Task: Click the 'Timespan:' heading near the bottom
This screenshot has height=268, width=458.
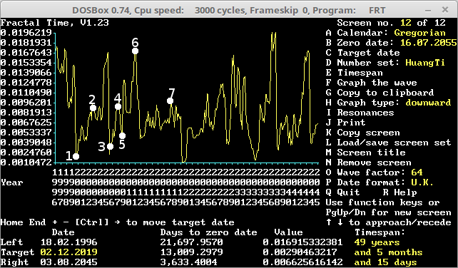Action: pos(380,232)
